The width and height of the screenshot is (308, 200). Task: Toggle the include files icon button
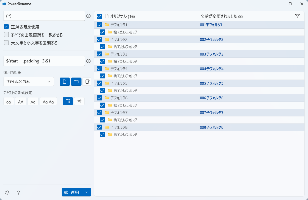point(65,82)
